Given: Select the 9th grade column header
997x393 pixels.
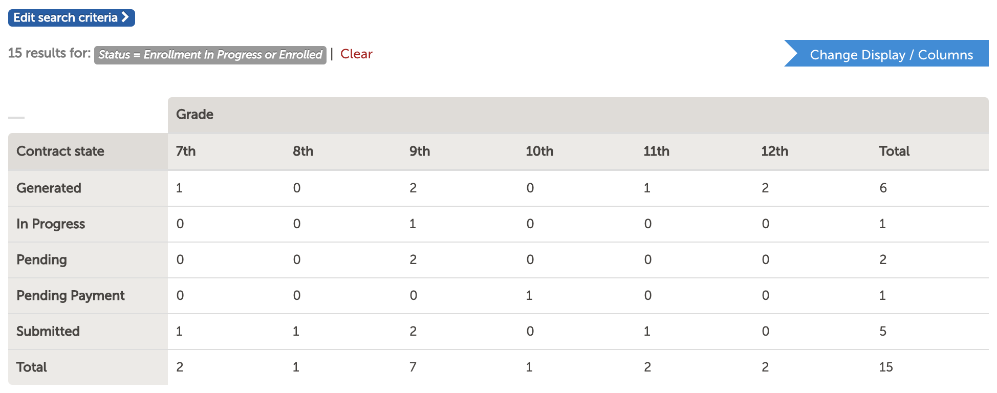Looking at the screenshot, I should point(420,151).
